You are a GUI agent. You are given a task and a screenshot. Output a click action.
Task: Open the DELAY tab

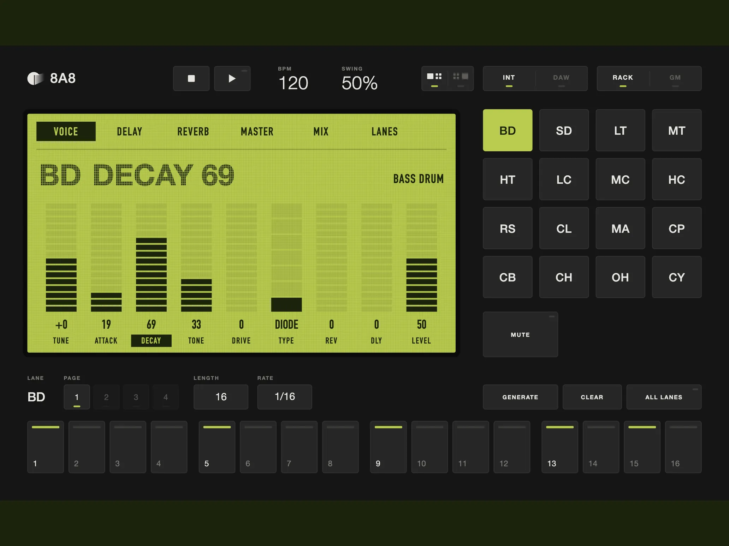pos(130,132)
